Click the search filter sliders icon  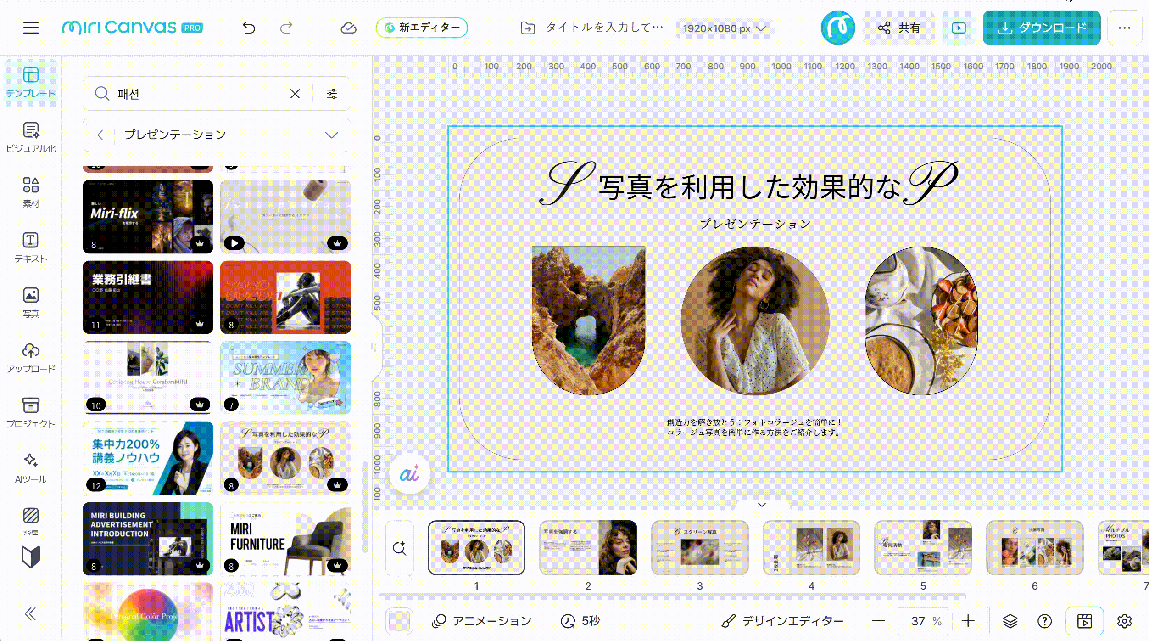click(x=331, y=94)
